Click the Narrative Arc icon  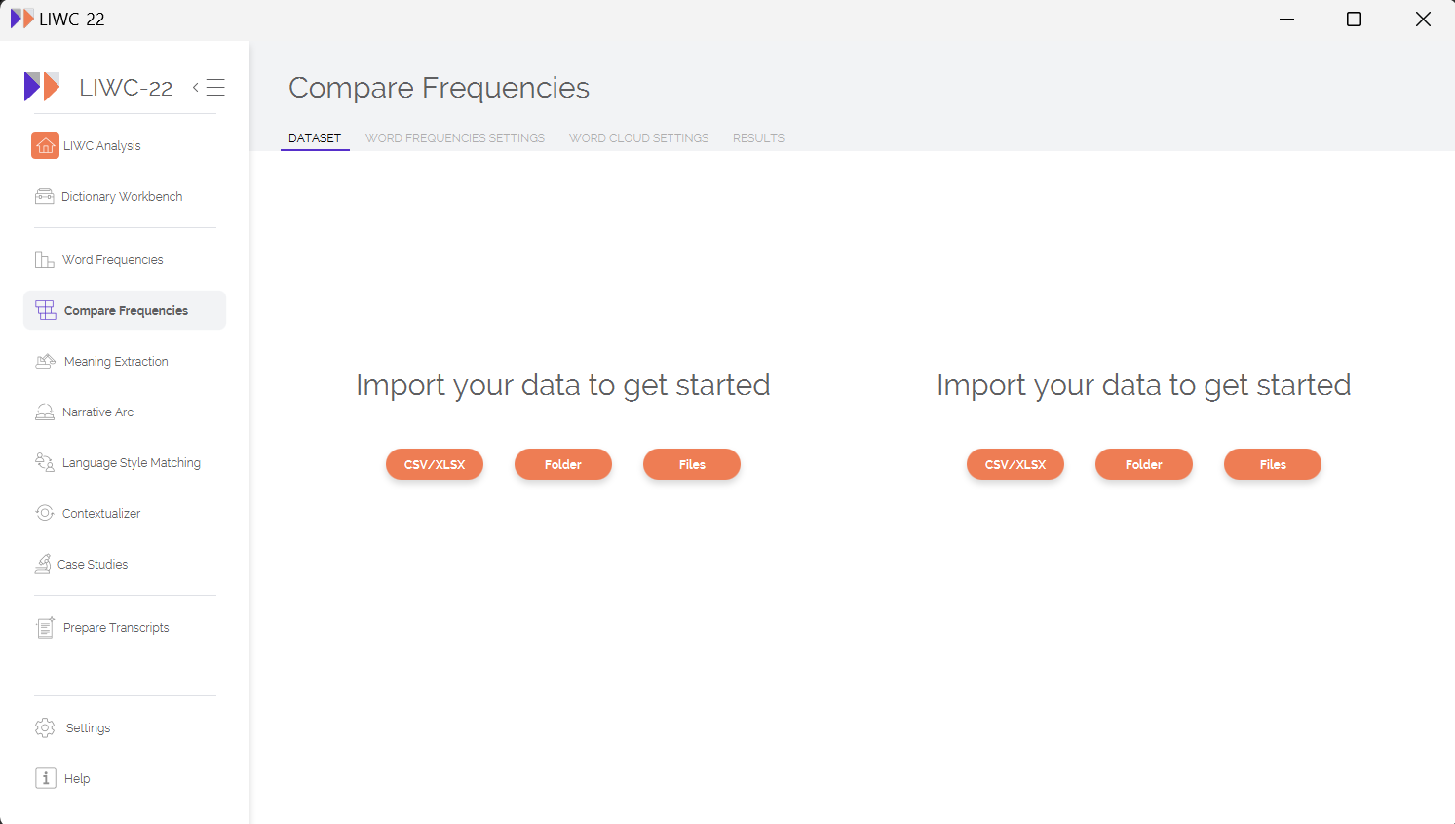[45, 412]
